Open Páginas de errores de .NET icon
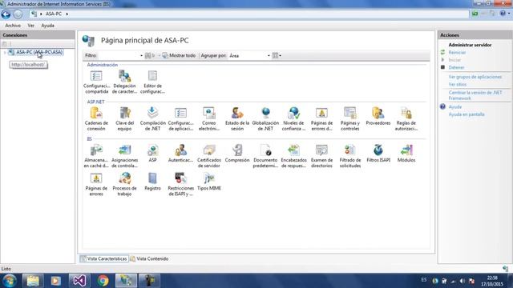This screenshot has width=513, height=288. (x=321, y=119)
